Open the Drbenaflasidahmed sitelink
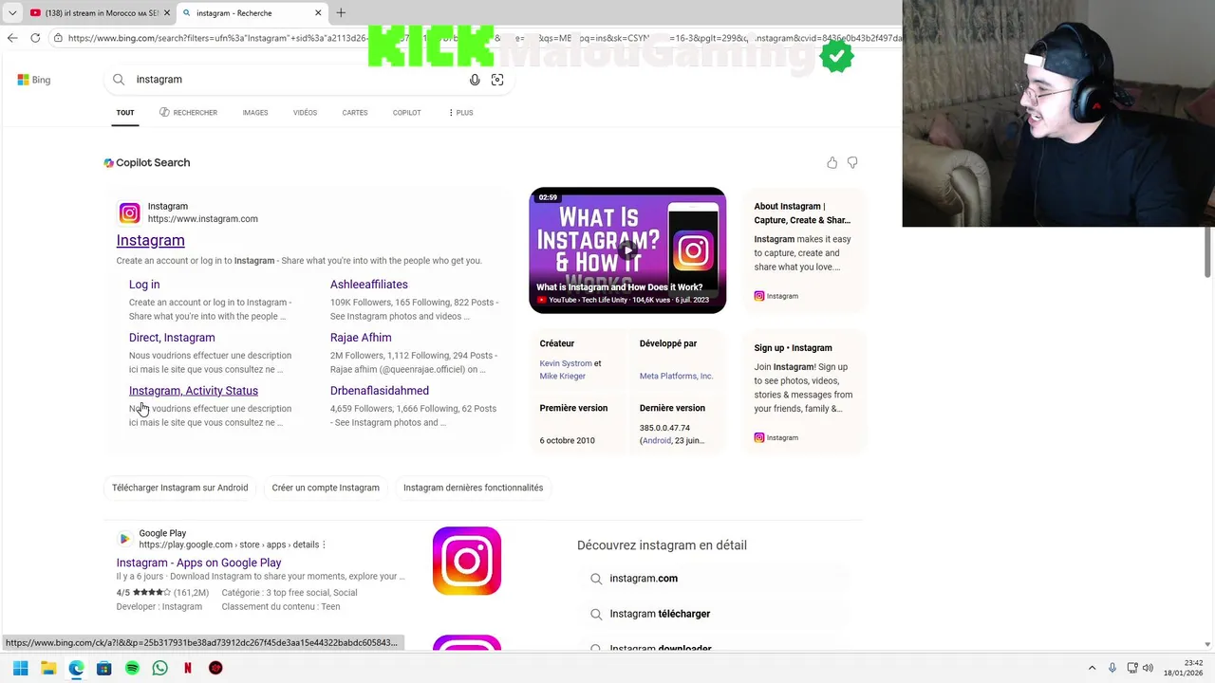Screen dimensions: 1215x683 pos(380,391)
